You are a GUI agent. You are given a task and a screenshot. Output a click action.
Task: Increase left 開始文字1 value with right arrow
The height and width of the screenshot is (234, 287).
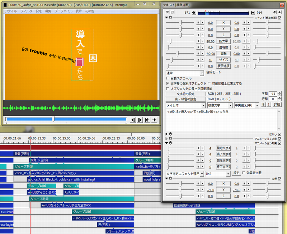coord(202,148)
